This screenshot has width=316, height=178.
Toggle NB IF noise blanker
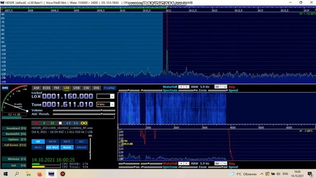coord(67,141)
